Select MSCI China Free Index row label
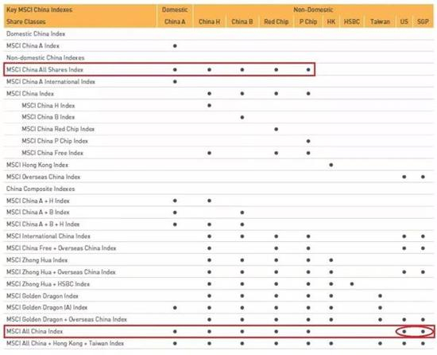 (x=52, y=153)
